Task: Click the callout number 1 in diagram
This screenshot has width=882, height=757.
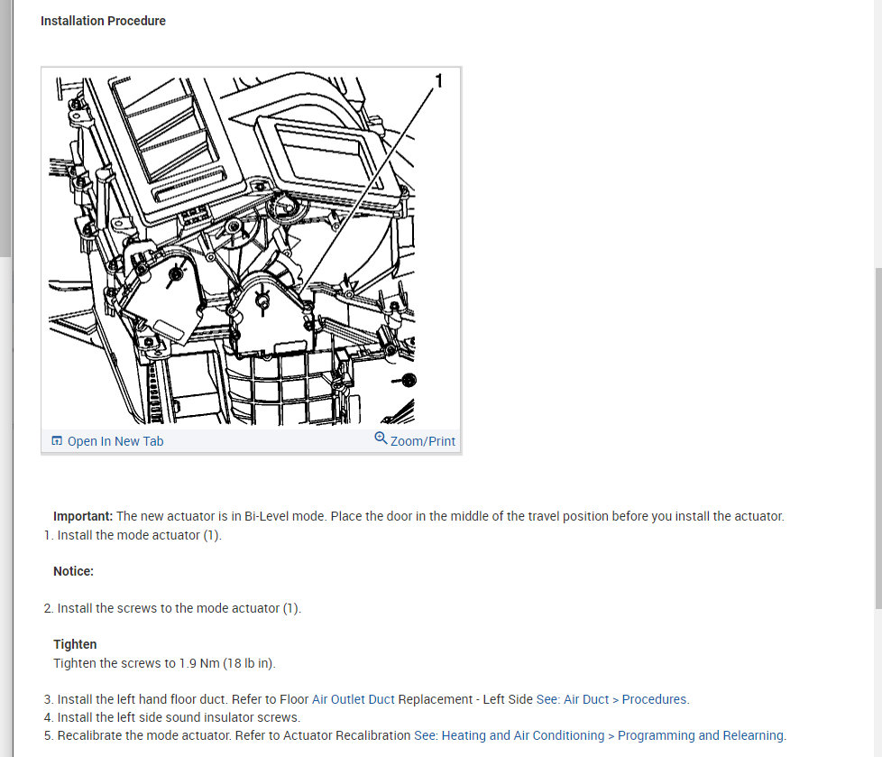Action: [x=439, y=81]
